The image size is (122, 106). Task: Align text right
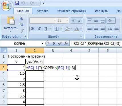pyautogui.click(x=103, y=29)
